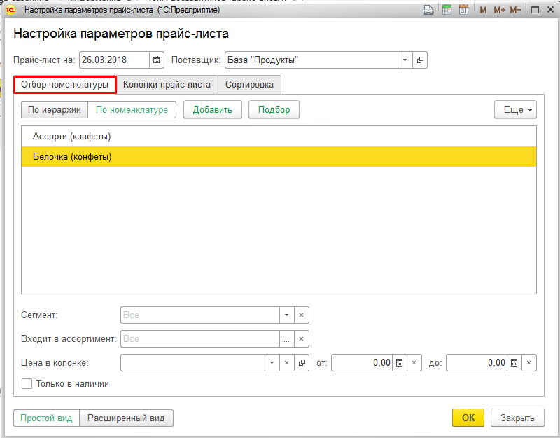Viewport: 560px width, 438px height.
Task: Expand the Поставщик dropdown list
Action: (405, 60)
